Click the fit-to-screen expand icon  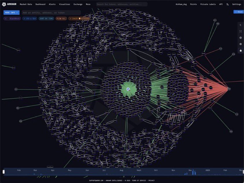tap(241, 31)
